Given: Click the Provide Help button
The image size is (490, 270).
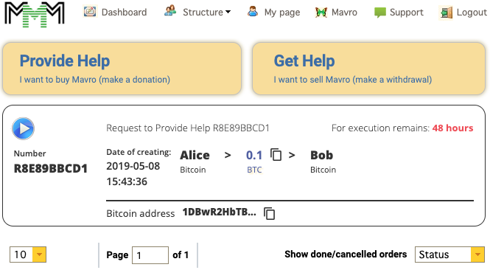Looking at the screenshot, I should click(x=122, y=69).
